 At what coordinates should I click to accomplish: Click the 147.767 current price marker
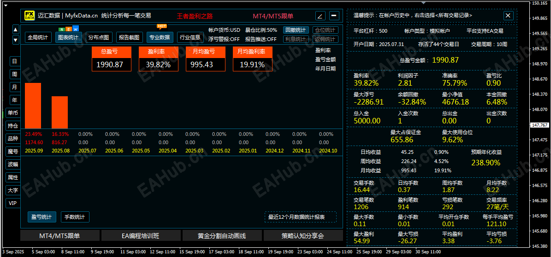[540, 125]
